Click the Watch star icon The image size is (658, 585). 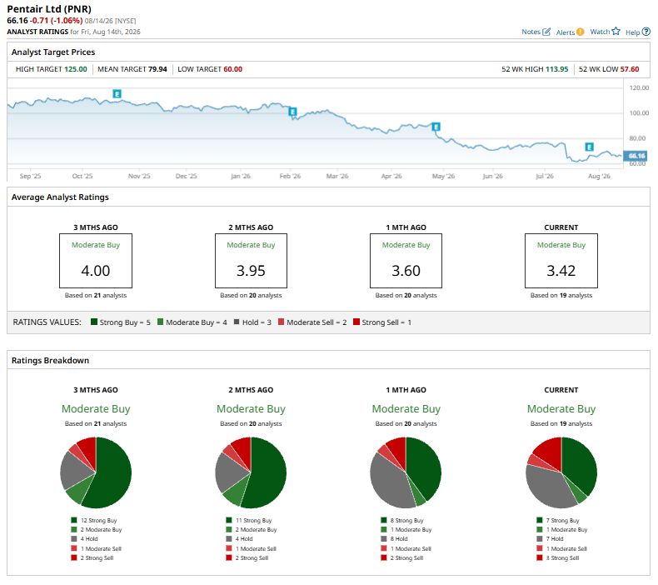pyautogui.click(x=616, y=31)
